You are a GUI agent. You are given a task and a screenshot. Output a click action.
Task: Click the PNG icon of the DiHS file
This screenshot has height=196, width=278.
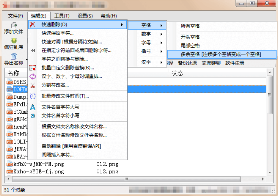pyautogui.click(x=9, y=82)
